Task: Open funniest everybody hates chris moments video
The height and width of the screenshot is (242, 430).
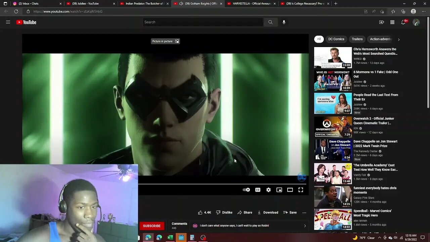Action: (375, 190)
